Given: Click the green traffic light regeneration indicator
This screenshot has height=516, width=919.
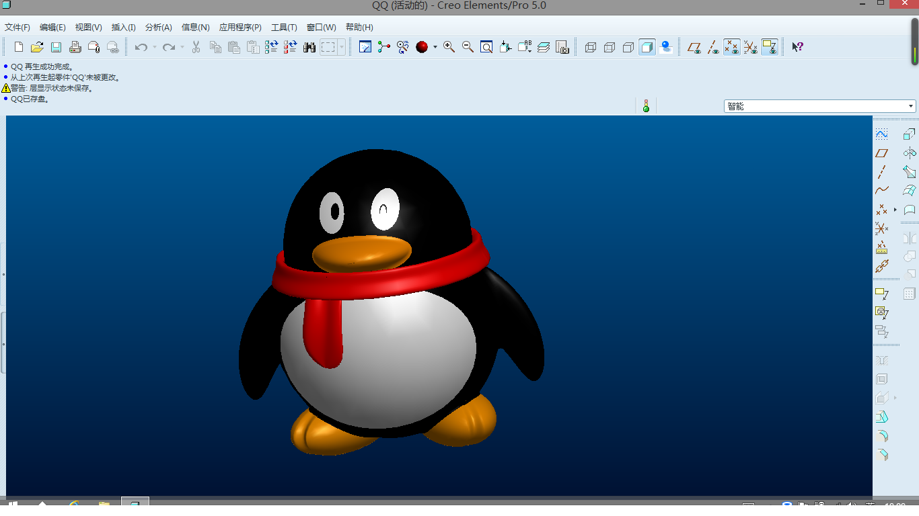Looking at the screenshot, I should click(x=646, y=106).
